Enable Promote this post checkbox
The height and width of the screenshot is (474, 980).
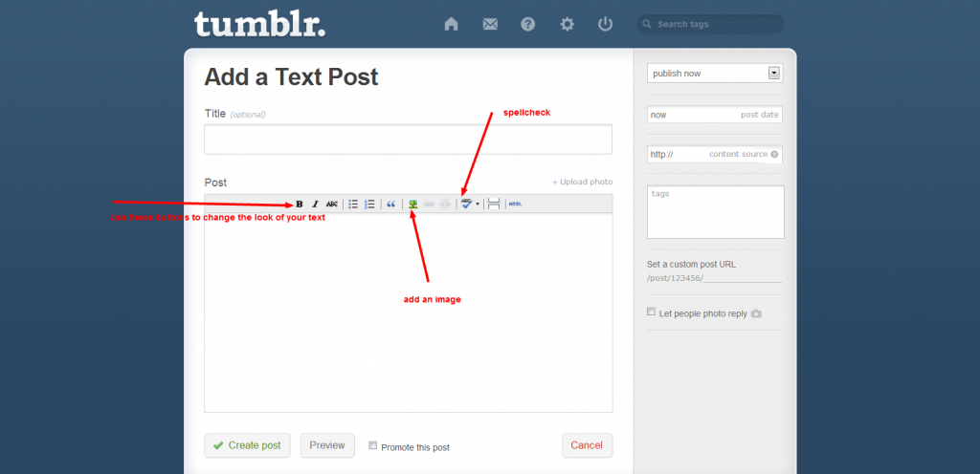tap(373, 445)
